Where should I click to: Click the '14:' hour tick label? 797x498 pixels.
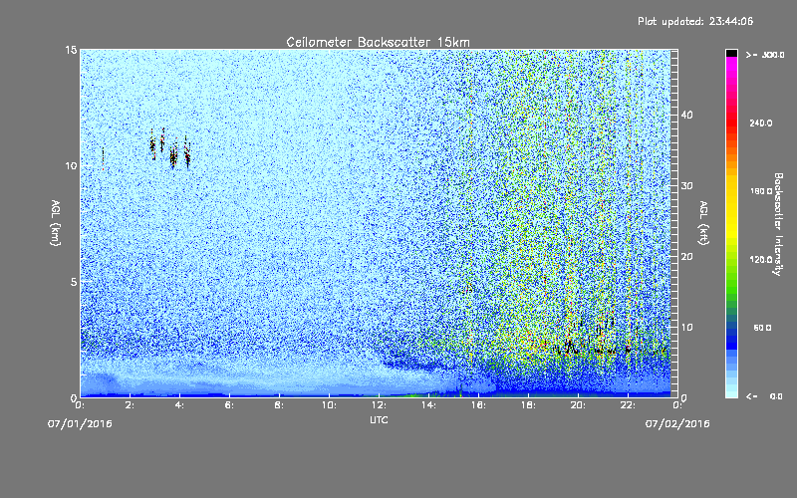(429, 405)
